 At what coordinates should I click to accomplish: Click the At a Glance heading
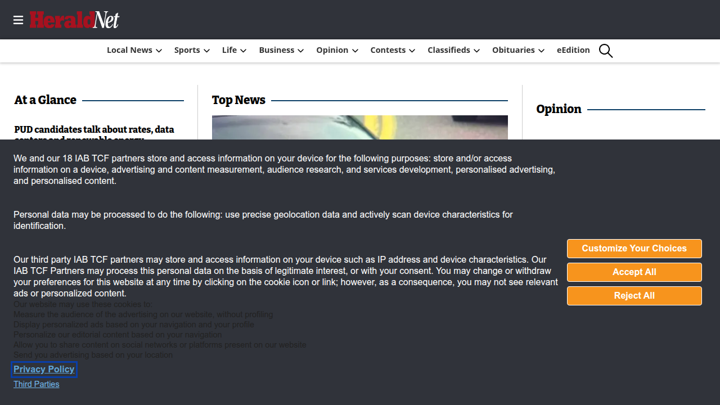point(46,100)
